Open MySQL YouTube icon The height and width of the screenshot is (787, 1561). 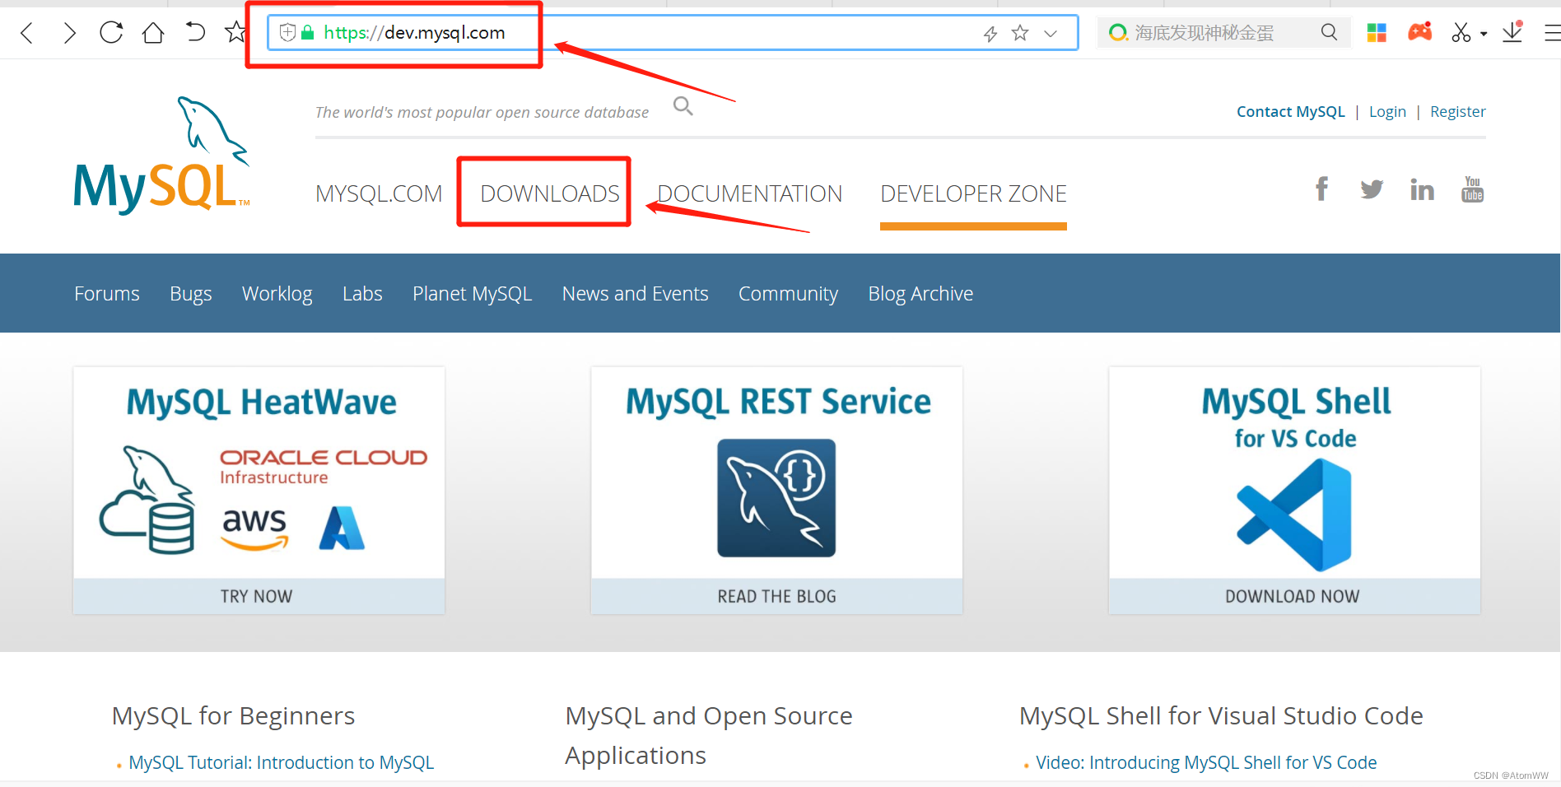[x=1472, y=189]
